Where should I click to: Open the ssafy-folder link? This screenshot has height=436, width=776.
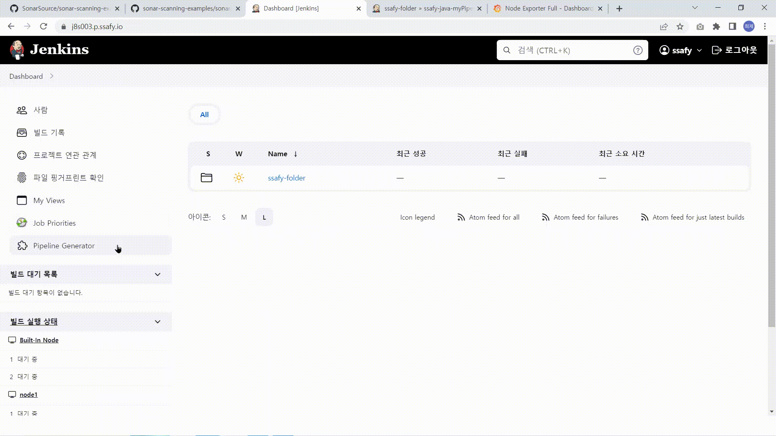(287, 178)
